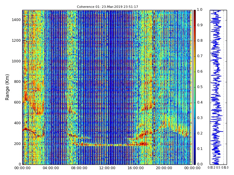The image size is (234, 175).
Task: Click the 12:00:00 time axis label
Action: 107,168
